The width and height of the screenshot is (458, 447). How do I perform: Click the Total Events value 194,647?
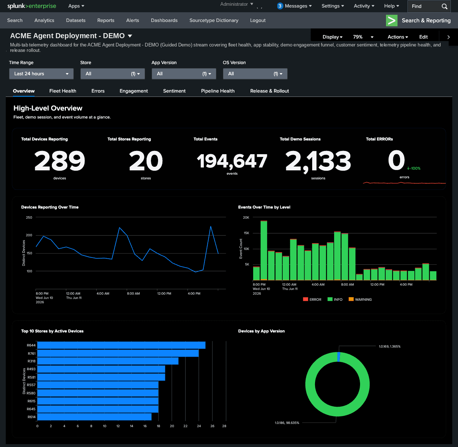coord(232,161)
